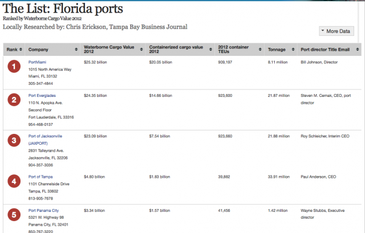
Task: Click the rank 4 red circle badge
Action: click(x=14, y=182)
